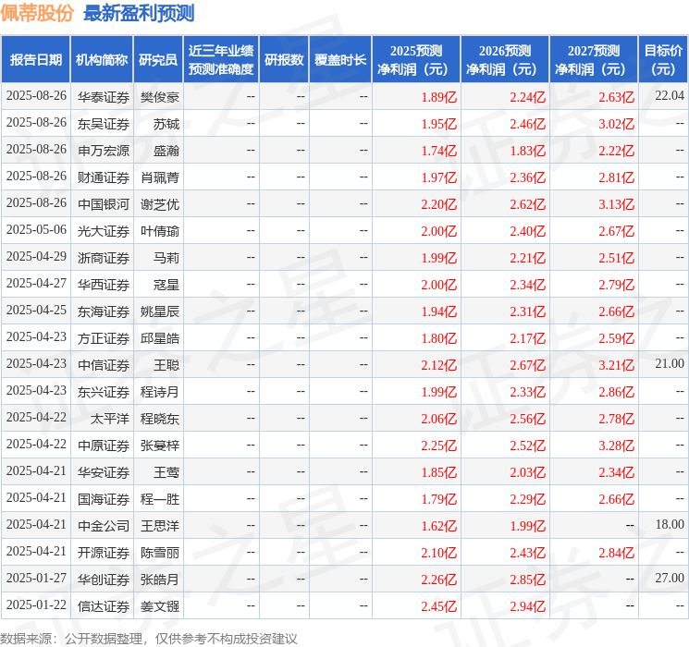Click analyst name 王思洋
This screenshot has height=647, width=689.
pos(159,525)
